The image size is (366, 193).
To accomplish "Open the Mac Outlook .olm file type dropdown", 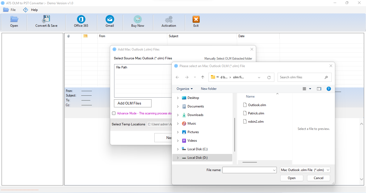I will [x=305, y=170].
